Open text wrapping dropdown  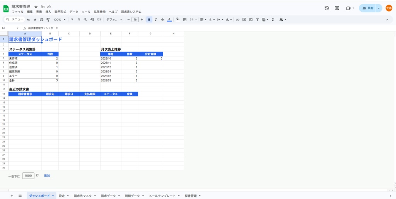(220, 19)
